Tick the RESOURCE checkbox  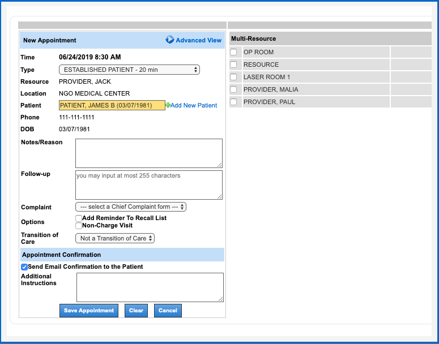(233, 64)
